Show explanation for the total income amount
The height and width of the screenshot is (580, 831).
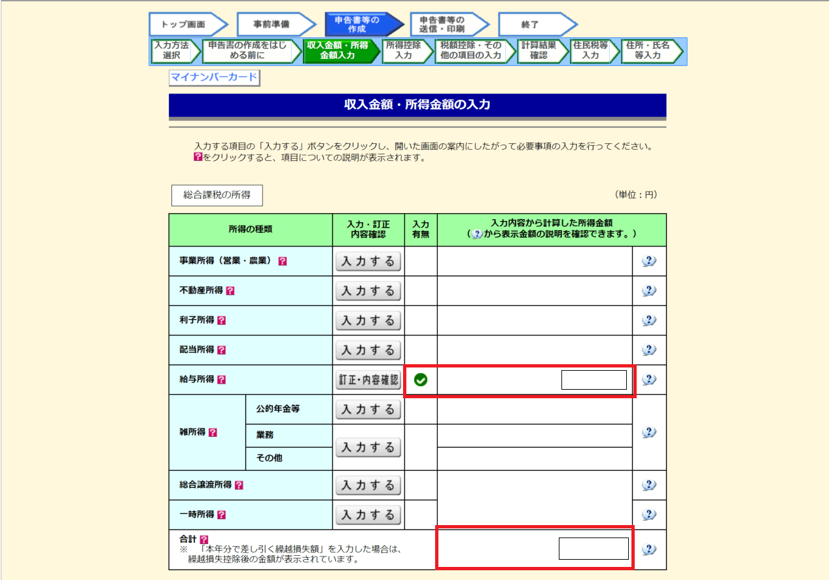tap(648, 549)
